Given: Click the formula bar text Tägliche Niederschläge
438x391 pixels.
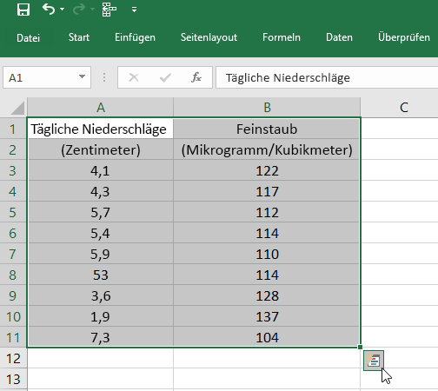Looking at the screenshot, I should (x=288, y=77).
